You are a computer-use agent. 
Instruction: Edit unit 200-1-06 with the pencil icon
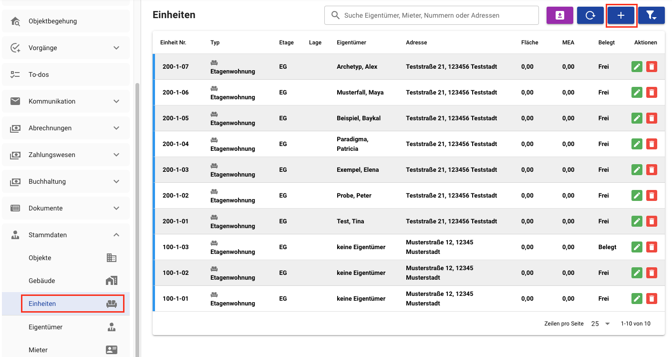click(x=637, y=93)
